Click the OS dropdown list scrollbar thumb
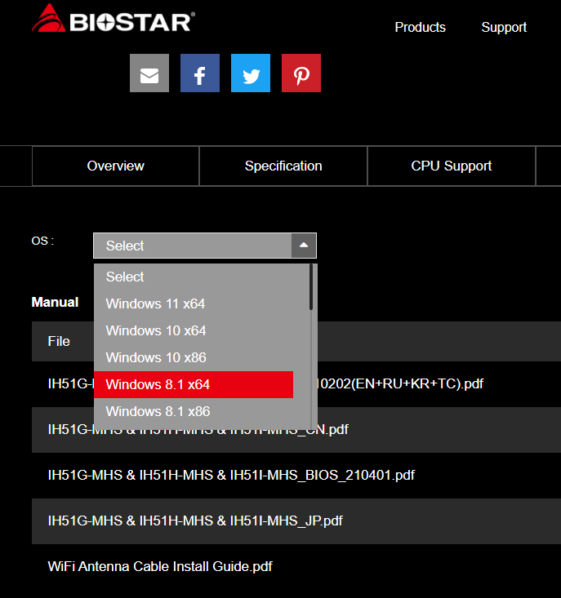Viewport: 561px width, 598px height. coord(311,287)
